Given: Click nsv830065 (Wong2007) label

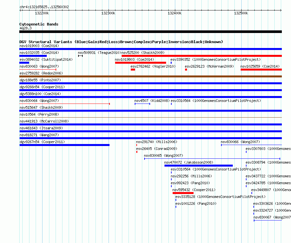Looking at the screenshot, I should 163,155.
